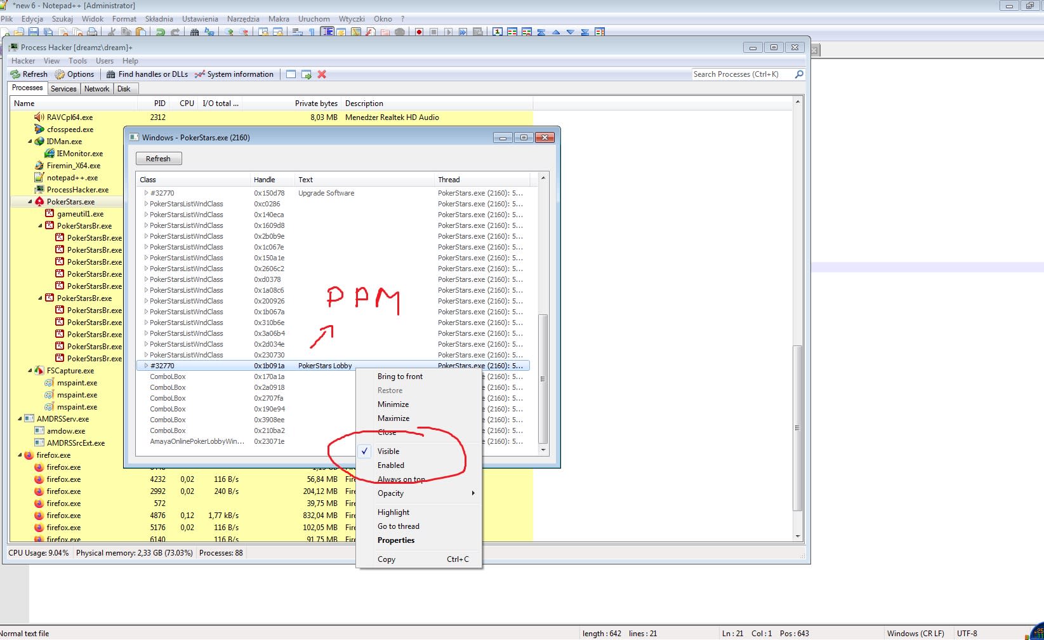Open the Tools menu in Process Hacker

tap(78, 61)
